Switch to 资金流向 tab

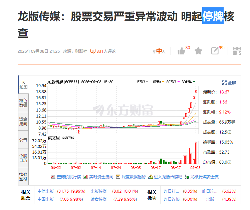point(23,121)
